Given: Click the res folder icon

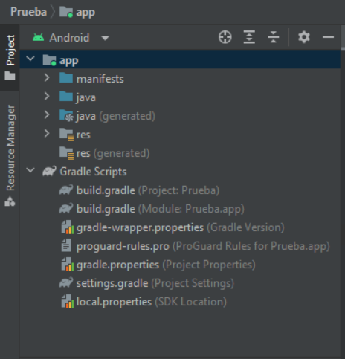Looking at the screenshot, I should [66, 135].
